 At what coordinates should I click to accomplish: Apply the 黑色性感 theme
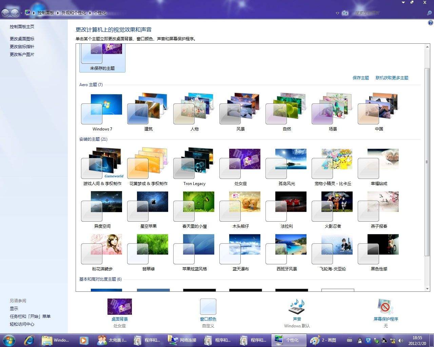tap(379, 252)
